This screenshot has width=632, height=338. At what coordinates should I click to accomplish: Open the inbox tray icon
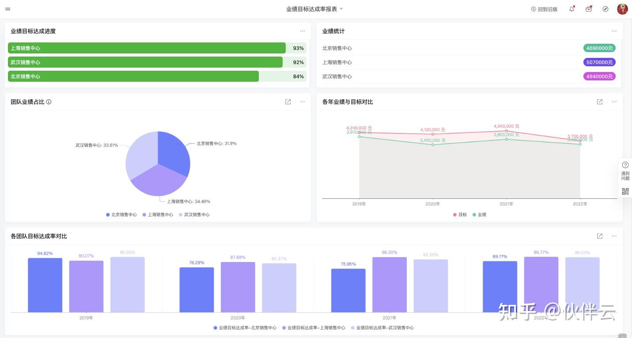(x=589, y=9)
